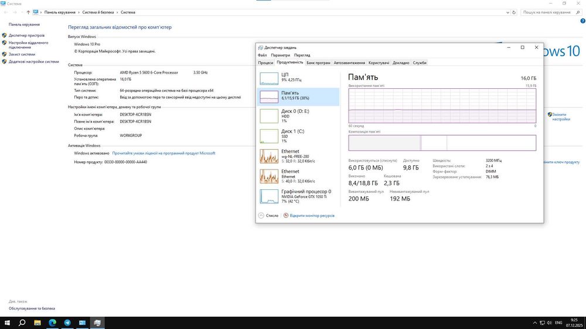Click search magnifier in Control Panel

click(x=578, y=12)
